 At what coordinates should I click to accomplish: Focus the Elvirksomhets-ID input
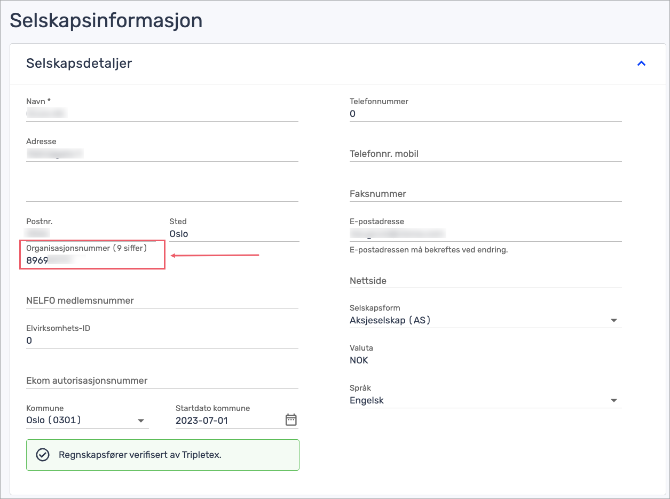[162, 340]
